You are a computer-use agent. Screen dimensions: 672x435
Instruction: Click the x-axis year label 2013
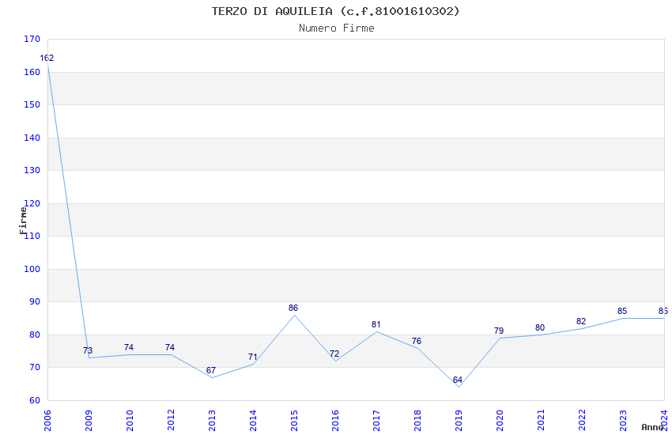[212, 420]
